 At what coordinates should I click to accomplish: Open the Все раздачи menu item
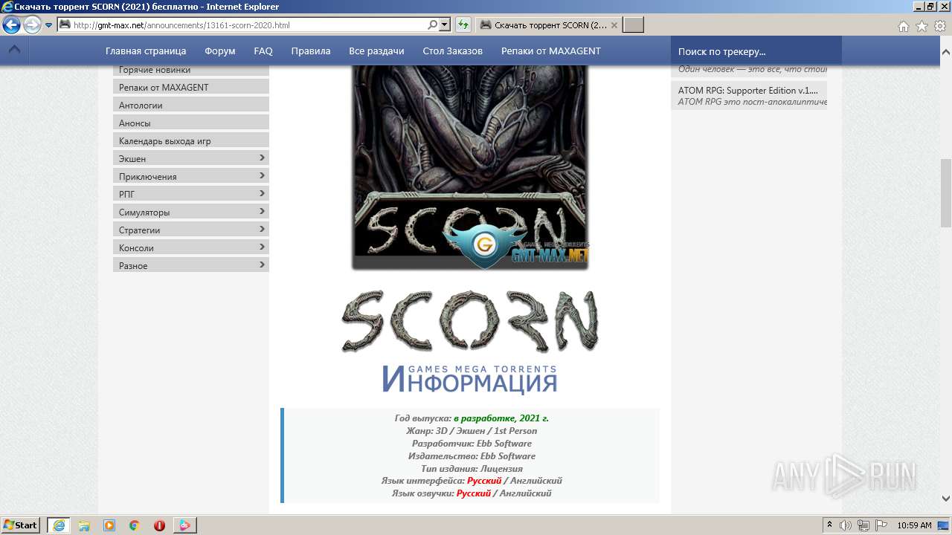coord(376,51)
